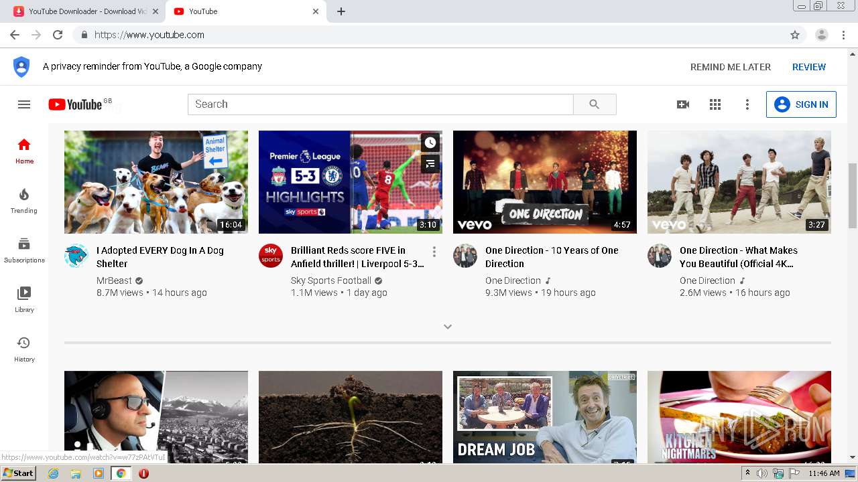Click Sky Sports Football channel avatar
This screenshot has height=482, width=858.
271,256
